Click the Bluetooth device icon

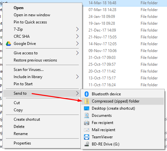(87, 94)
